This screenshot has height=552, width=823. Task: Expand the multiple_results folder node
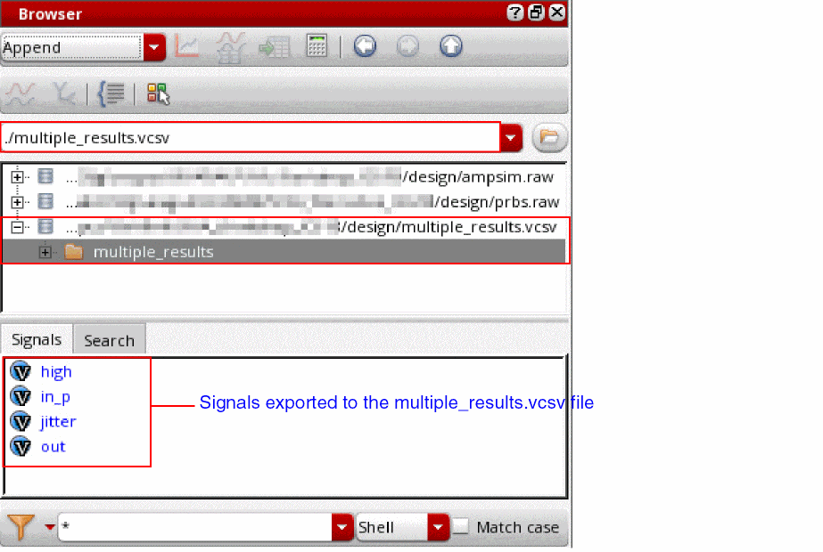(x=45, y=252)
